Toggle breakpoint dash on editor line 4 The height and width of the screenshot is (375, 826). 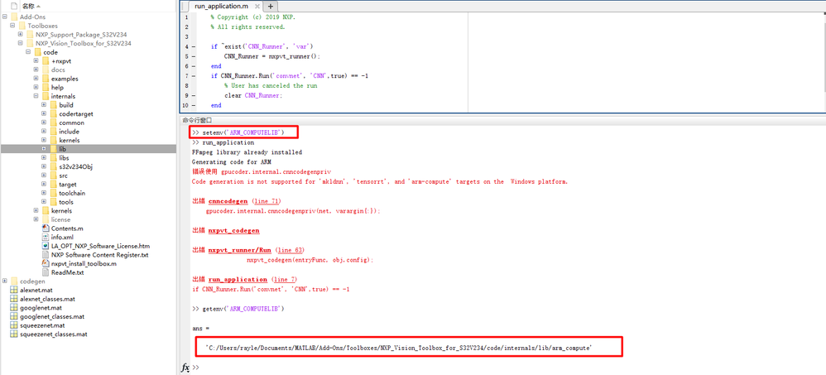pyautogui.click(x=194, y=47)
